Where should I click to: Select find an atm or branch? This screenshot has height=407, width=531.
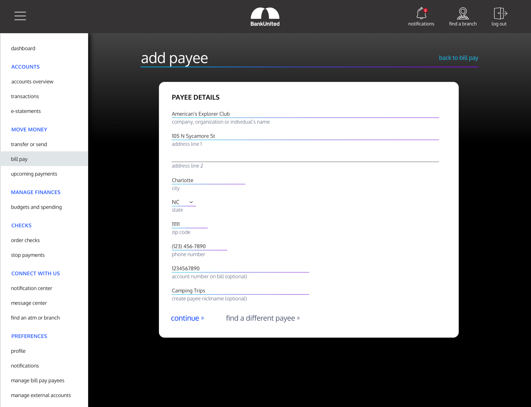pyautogui.click(x=35, y=318)
